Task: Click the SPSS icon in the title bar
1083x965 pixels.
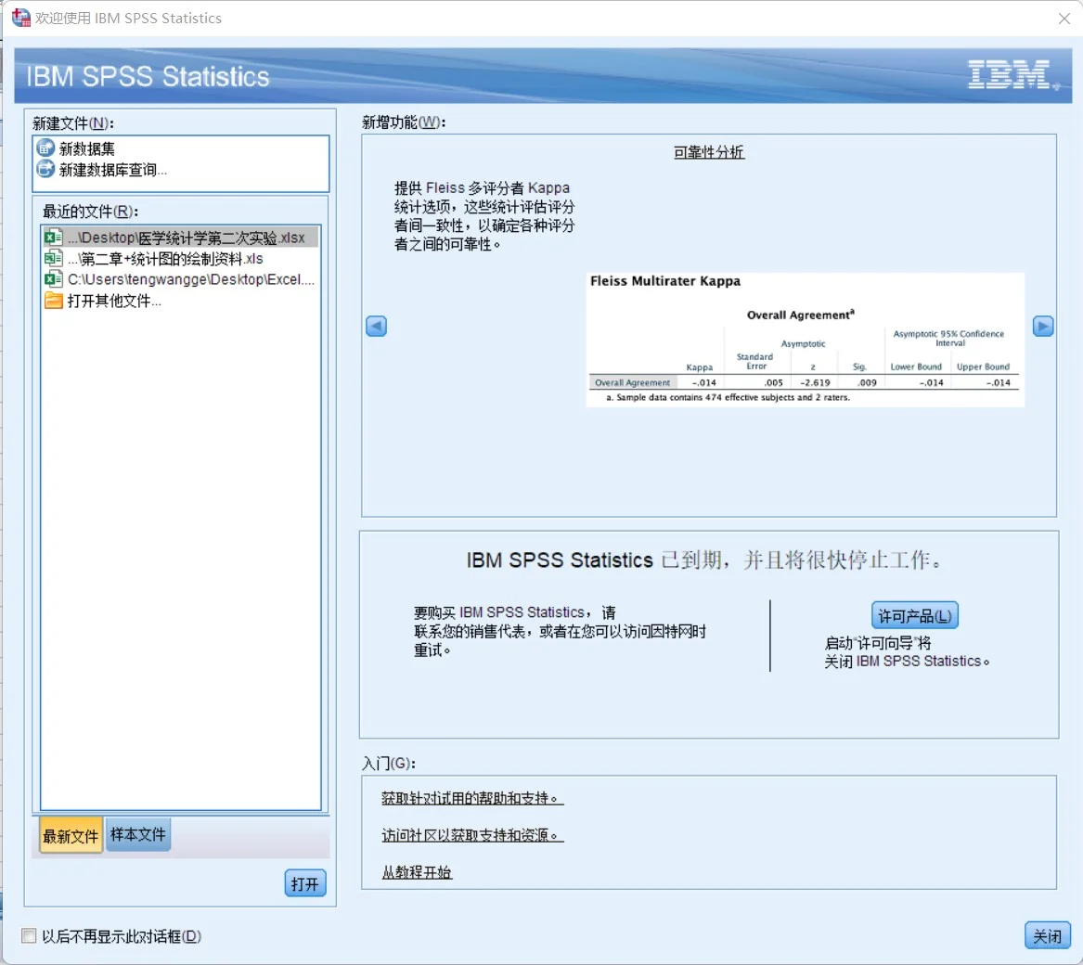Action: pyautogui.click(x=20, y=18)
